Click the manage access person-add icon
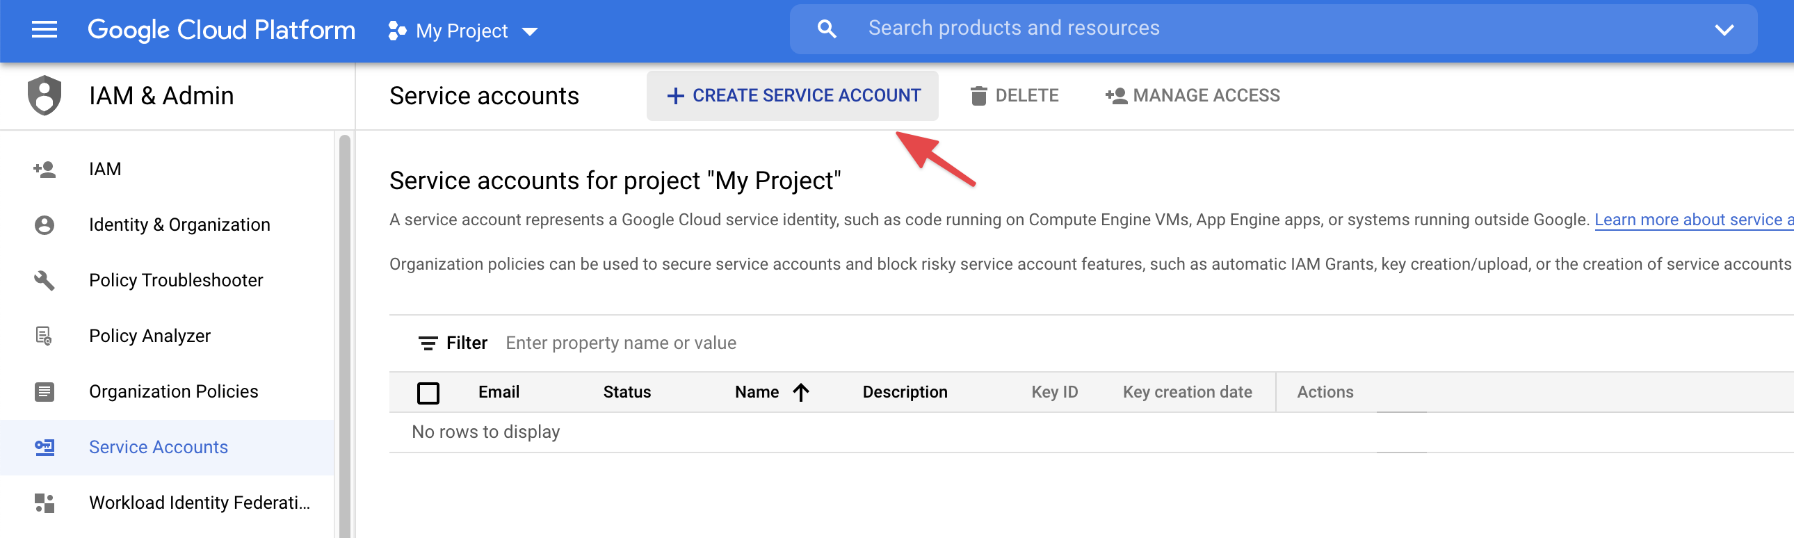Image resolution: width=1794 pixels, height=538 pixels. coord(1115,96)
